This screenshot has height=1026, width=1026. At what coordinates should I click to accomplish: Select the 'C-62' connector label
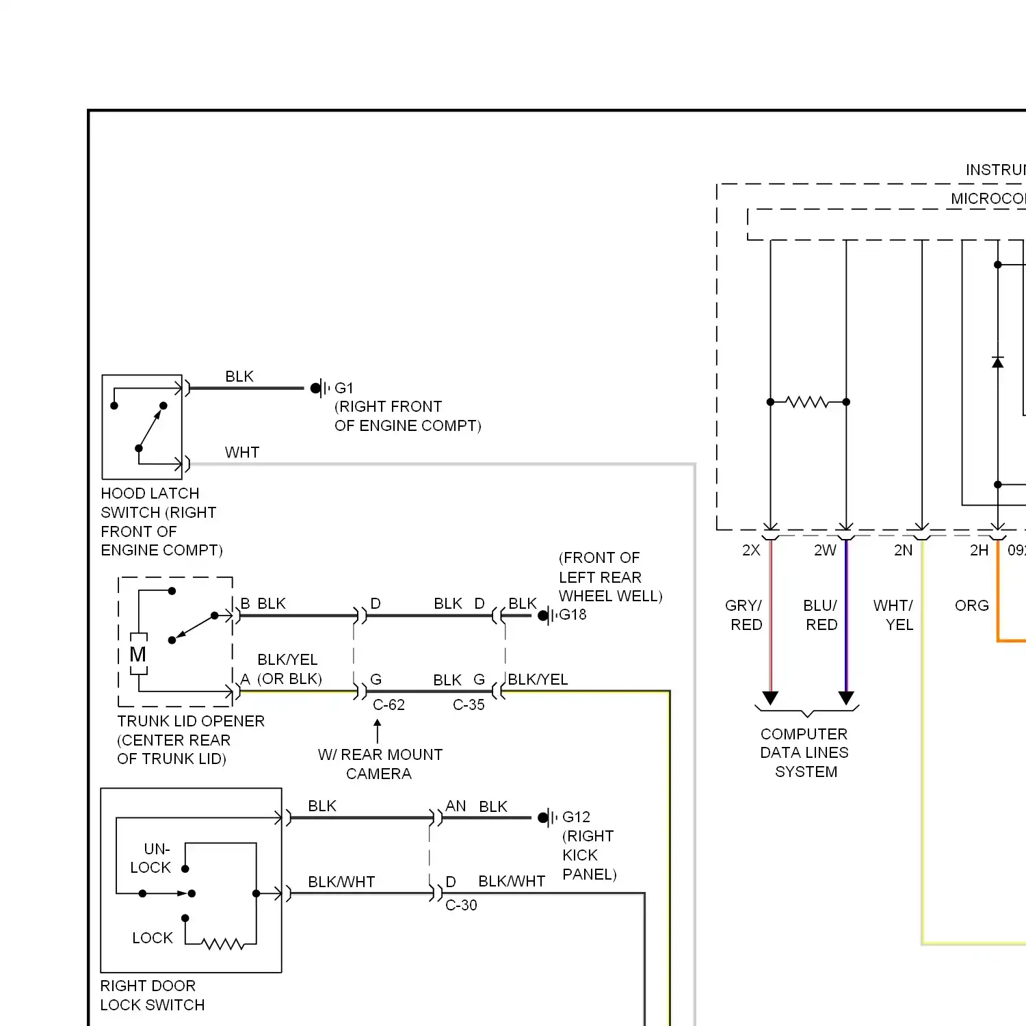pos(389,705)
